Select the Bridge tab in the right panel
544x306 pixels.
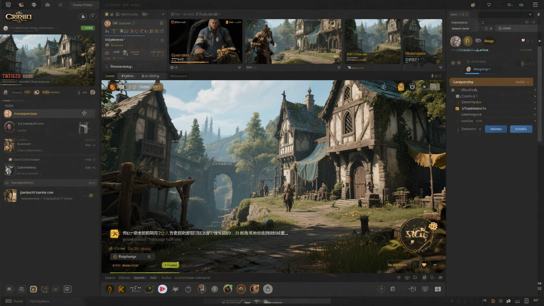click(x=489, y=41)
